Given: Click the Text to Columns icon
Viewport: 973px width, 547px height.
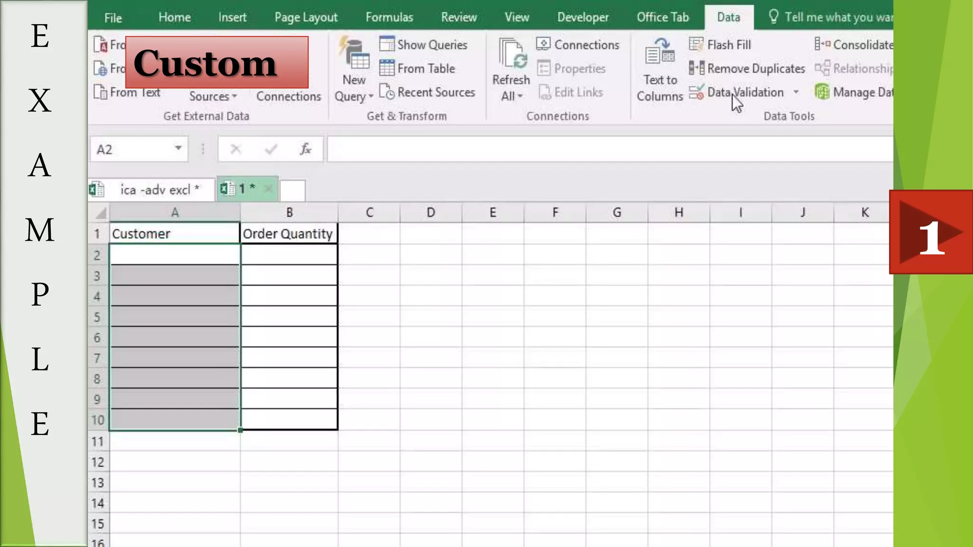Looking at the screenshot, I should 659,51.
